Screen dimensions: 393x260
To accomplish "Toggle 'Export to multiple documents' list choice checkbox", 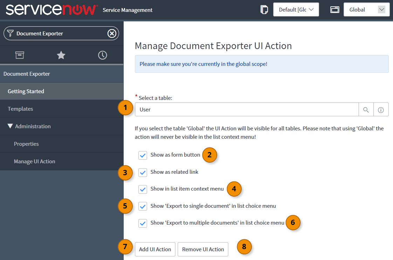I will tap(143, 223).
